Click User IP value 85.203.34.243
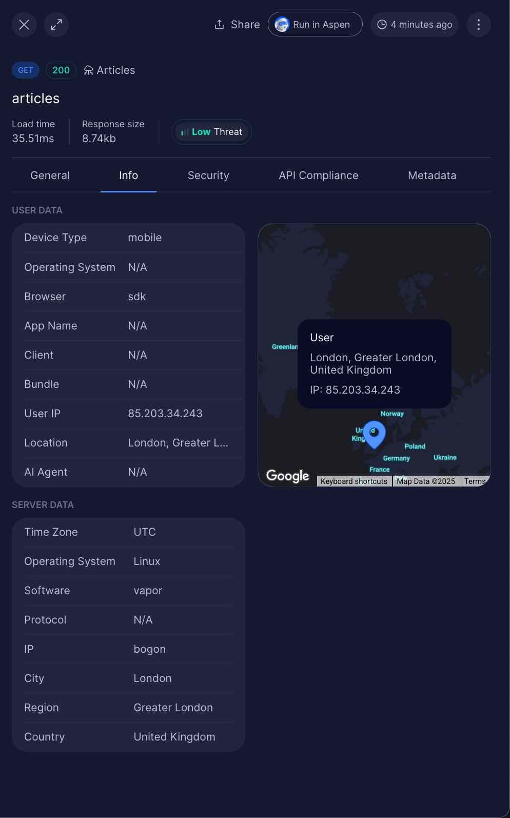 [x=165, y=414]
